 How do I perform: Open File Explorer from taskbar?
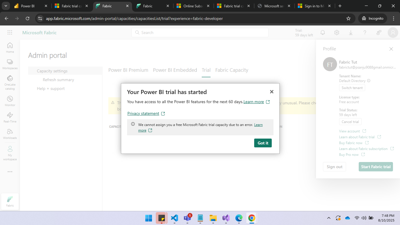(x=213, y=218)
